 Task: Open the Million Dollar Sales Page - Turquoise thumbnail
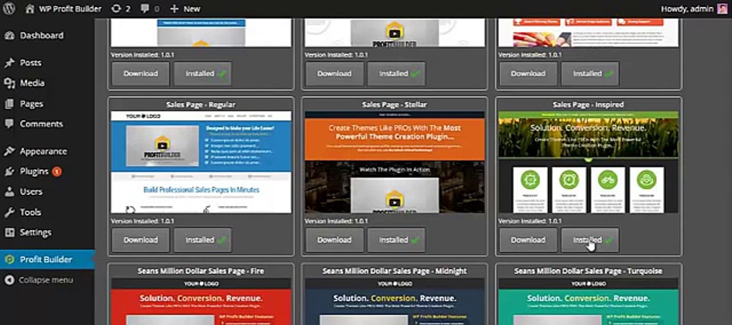click(588, 302)
